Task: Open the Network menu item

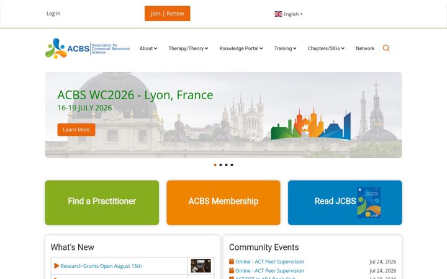Action: [x=365, y=48]
